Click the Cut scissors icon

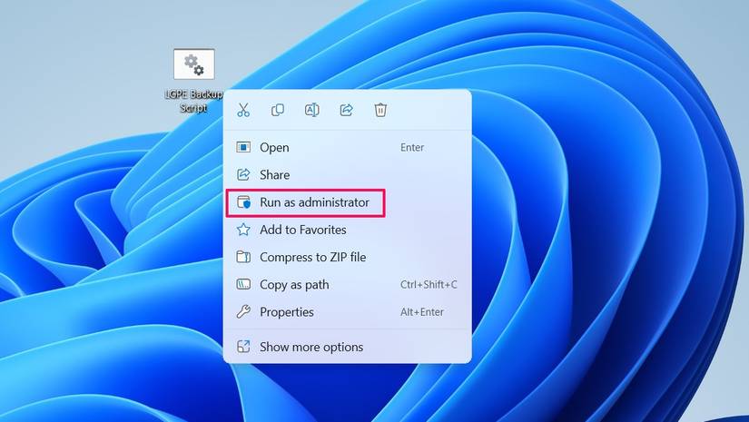tap(243, 111)
